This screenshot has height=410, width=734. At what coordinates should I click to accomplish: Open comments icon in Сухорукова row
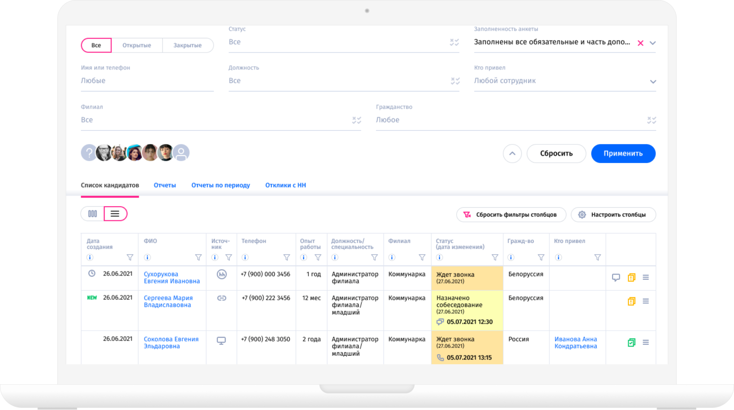[x=616, y=278]
